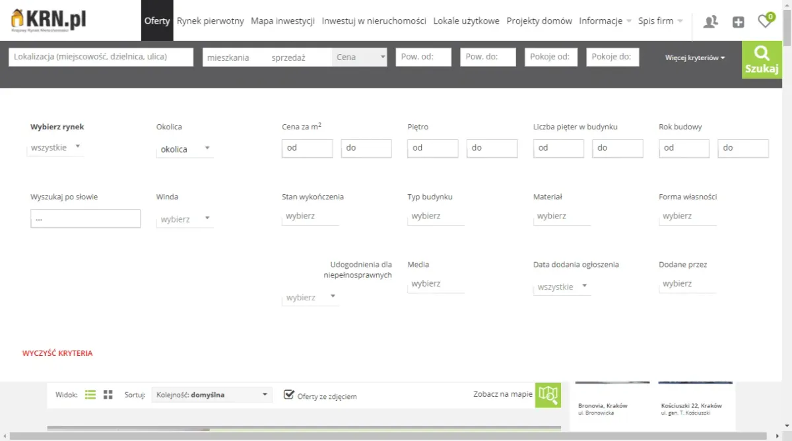Click the Zobacz na mapie link

(x=502, y=394)
